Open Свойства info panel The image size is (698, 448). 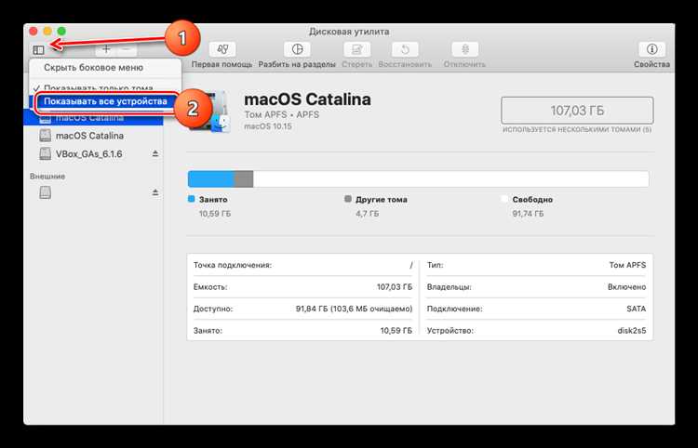click(x=652, y=49)
